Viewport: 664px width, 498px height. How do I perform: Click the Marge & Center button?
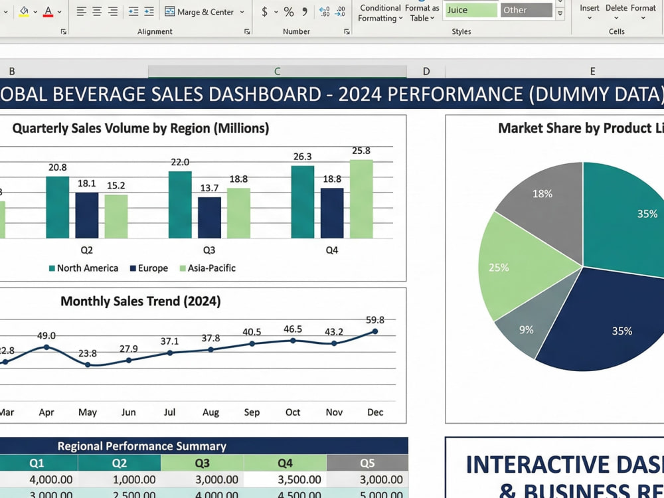click(199, 12)
